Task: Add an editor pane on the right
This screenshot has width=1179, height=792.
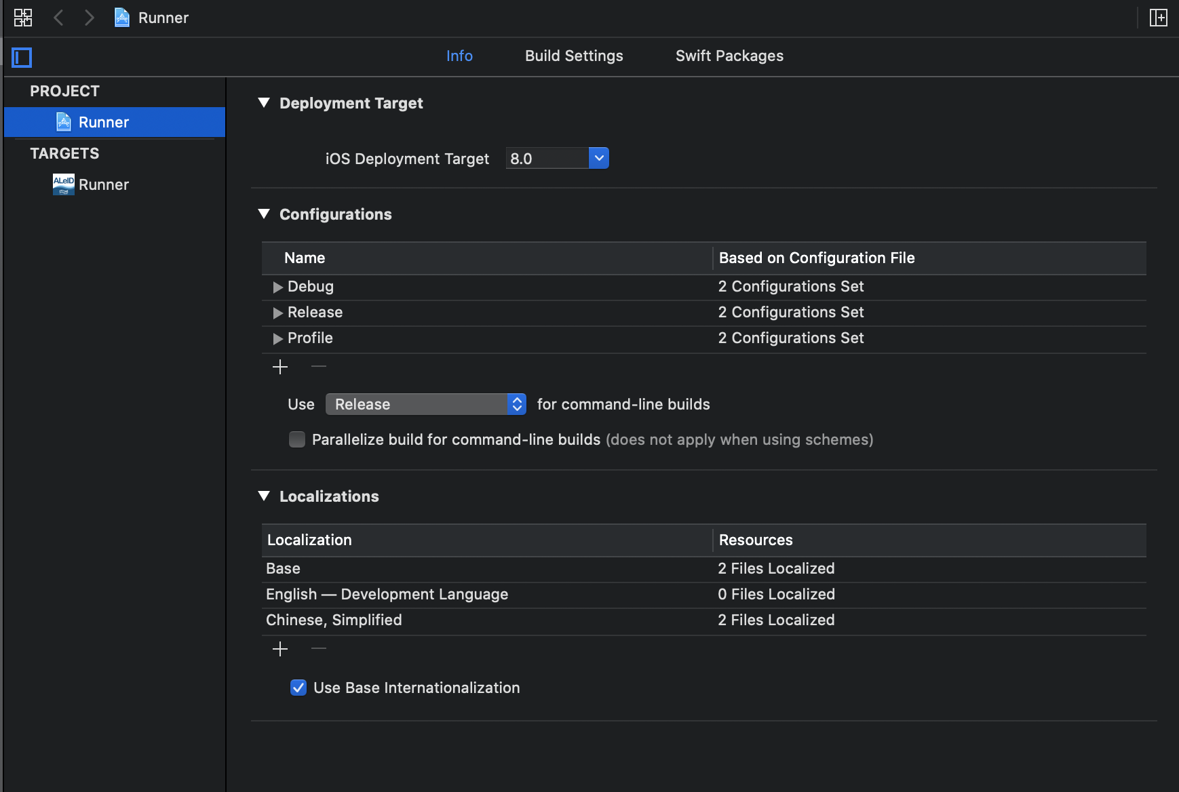Action: click(1158, 18)
